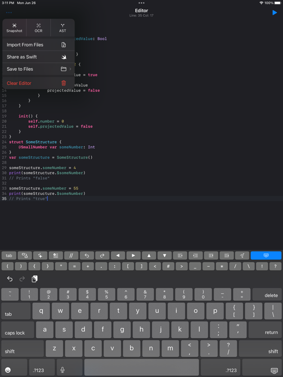Tap the blue highlighted button in the accessory bar
Screen dimensions: 283x377
[x=266, y=255]
